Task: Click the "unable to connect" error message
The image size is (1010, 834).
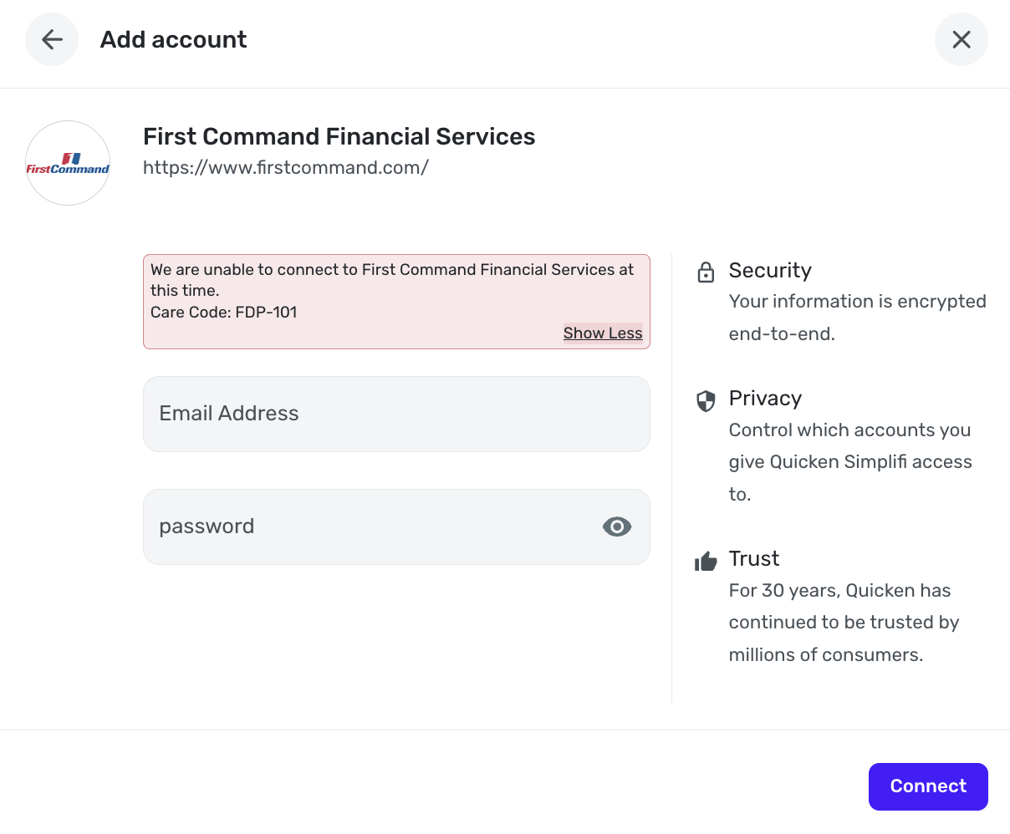Action: (x=391, y=279)
